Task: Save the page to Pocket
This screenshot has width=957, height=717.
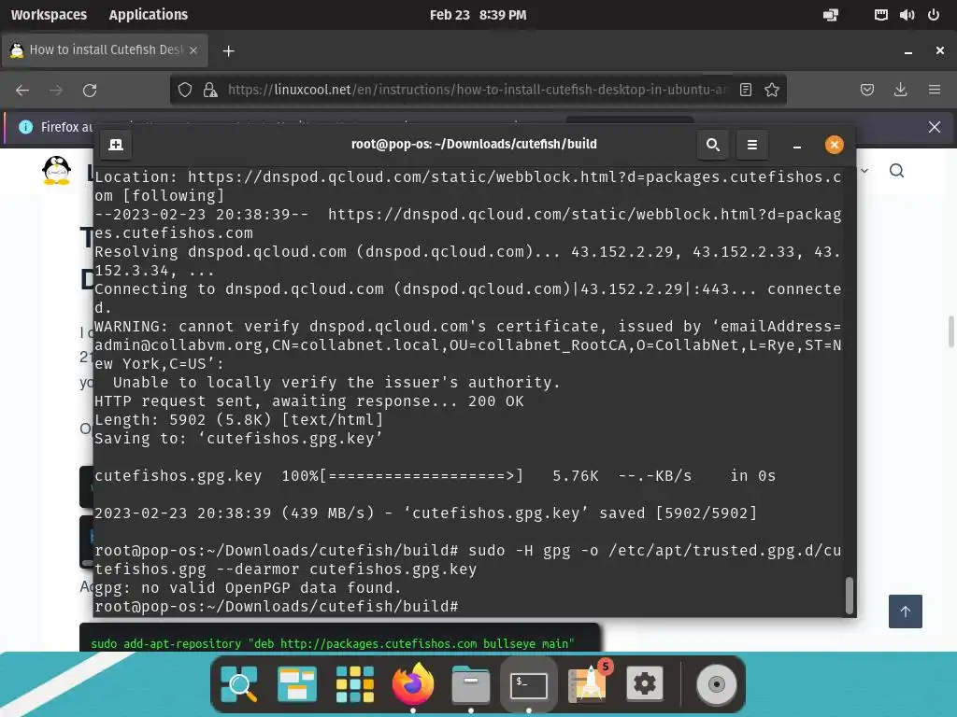Action: [866, 91]
